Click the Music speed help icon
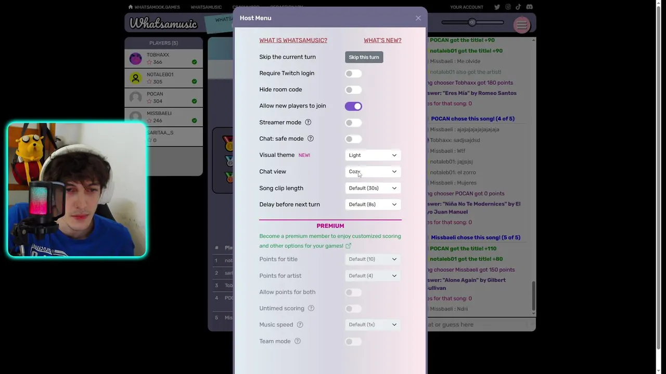 300,325
